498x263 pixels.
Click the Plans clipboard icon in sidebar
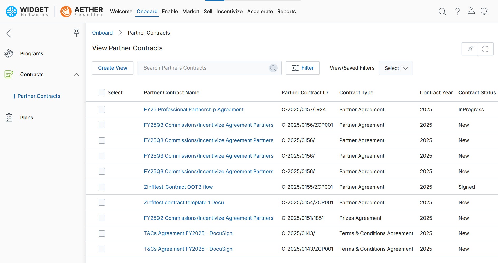[9, 118]
